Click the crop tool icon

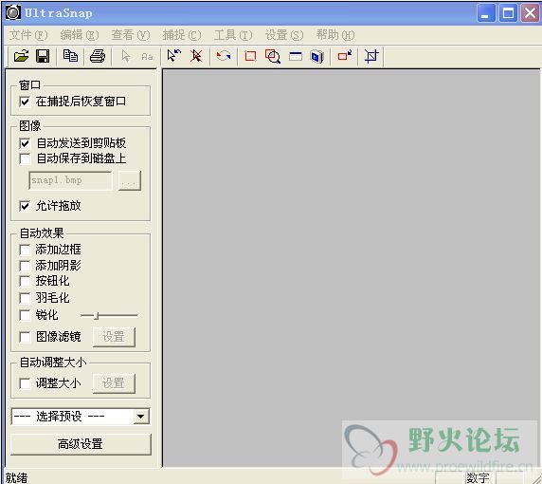tap(371, 56)
